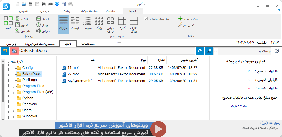Click the blue magnifier search button
Screen dimensions: 282x137
[x=209, y=51]
